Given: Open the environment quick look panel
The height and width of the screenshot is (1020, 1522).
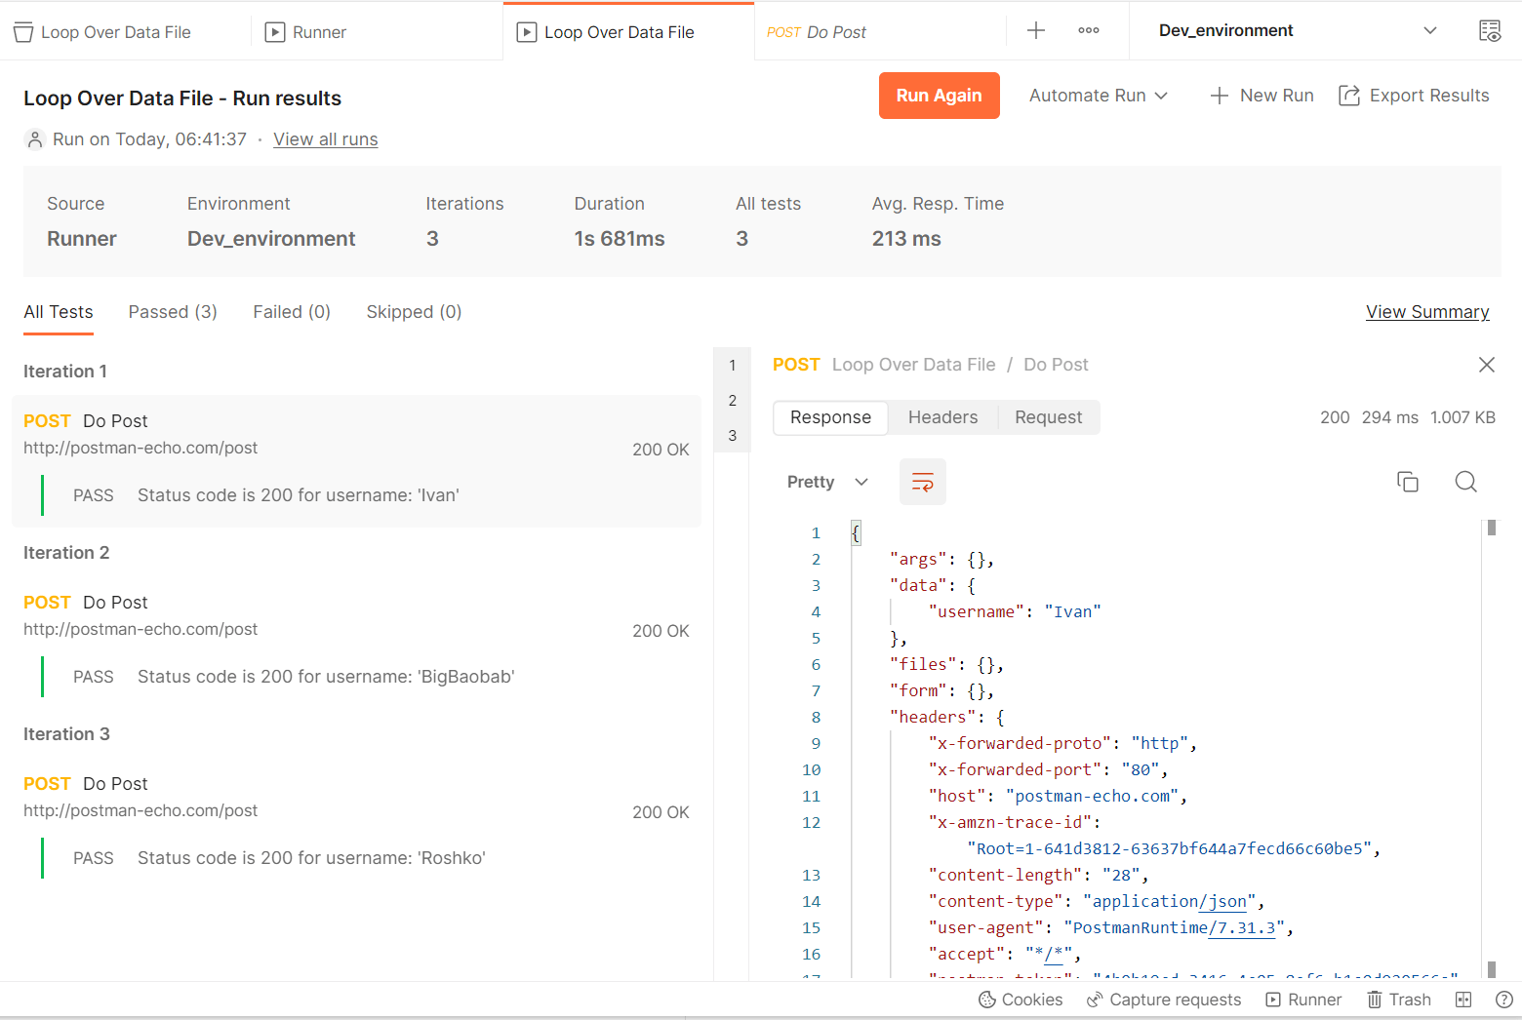Looking at the screenshot, I should click(1490, 30).
